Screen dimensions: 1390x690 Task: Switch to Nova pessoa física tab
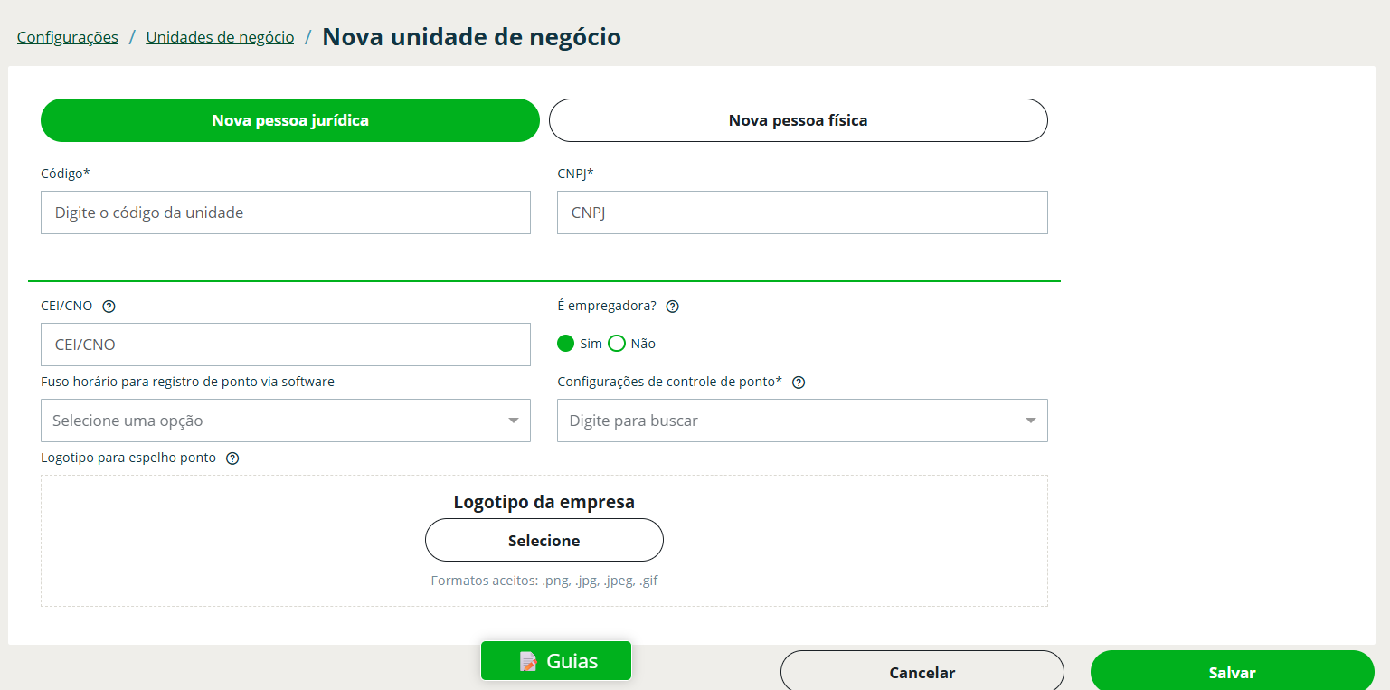click(798, 120)
